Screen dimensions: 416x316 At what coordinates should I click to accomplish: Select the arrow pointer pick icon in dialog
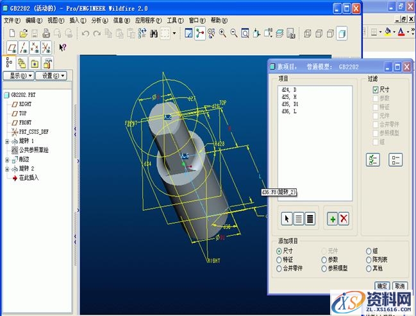pyautogui.click(x=287, y=219)
